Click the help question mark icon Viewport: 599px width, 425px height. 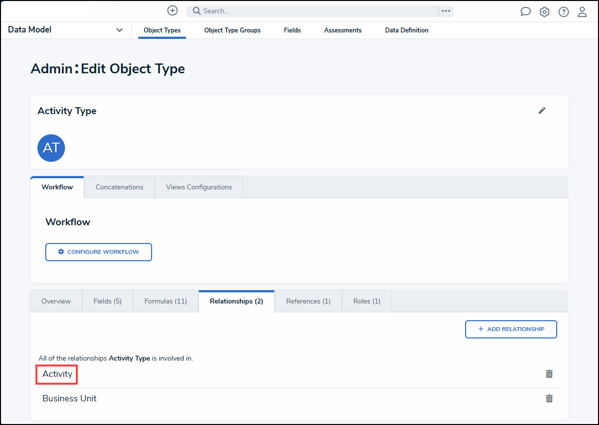point(564,12)
